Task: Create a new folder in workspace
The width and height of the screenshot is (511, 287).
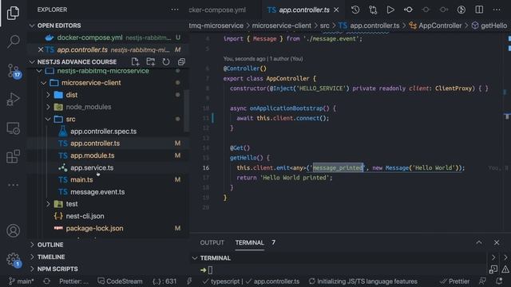Action: tap(151, 61)
